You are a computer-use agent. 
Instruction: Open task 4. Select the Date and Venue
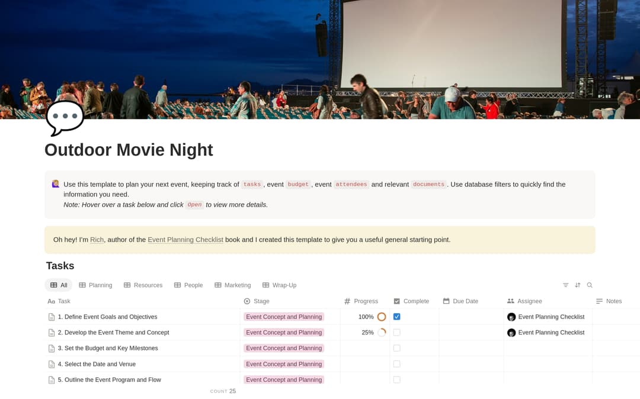click(97, 364)
